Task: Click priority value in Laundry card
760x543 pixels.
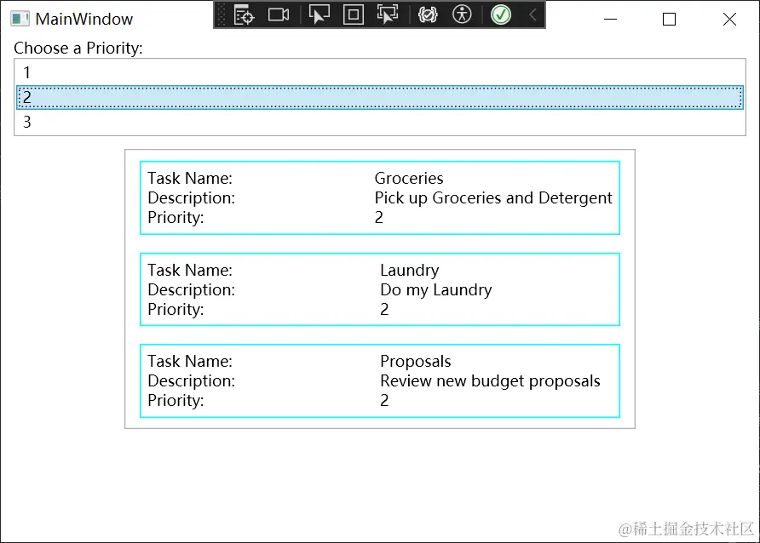Action: [x=384, y=309]
